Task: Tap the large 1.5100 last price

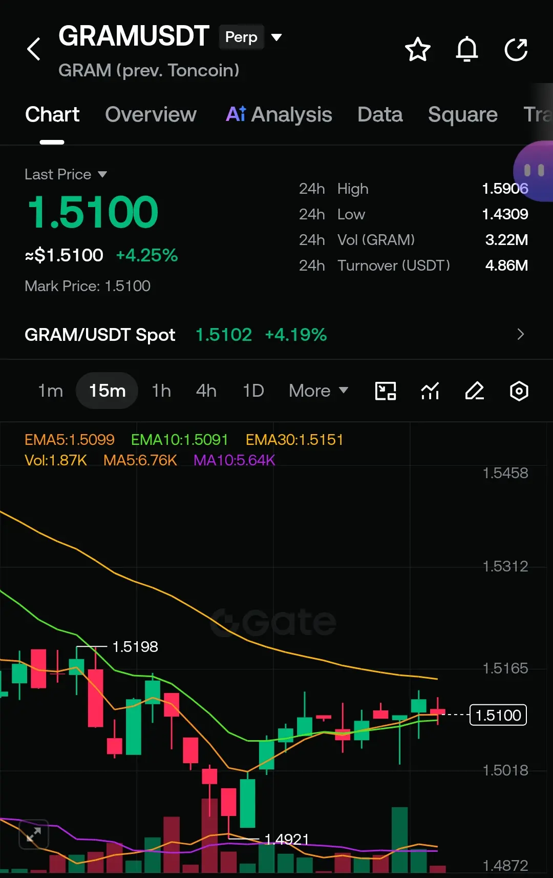Action: coord(93,212)
